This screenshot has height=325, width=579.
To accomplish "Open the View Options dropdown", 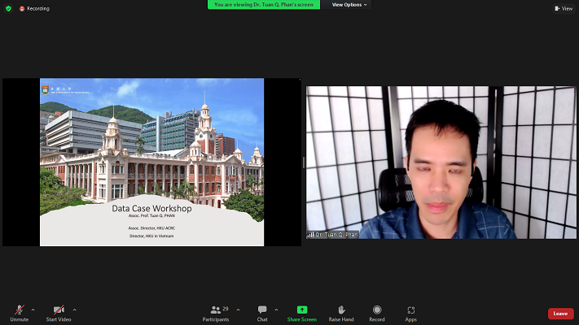I will [349, 5].
